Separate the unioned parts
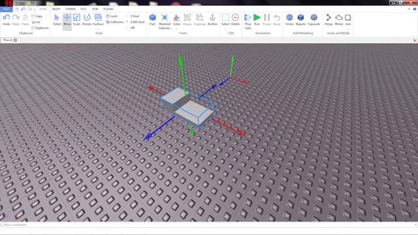Viewport: 418px width, 235px height. pyautogui.click(x=314, y=20)
